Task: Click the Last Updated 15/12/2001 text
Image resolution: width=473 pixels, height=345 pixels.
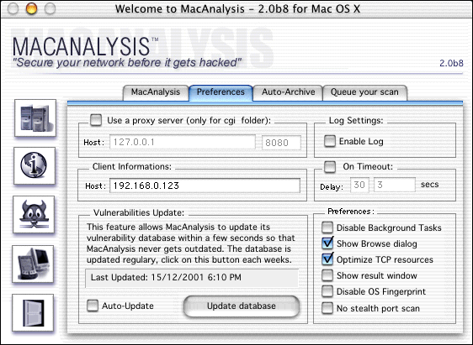Action: pos(166,277)
